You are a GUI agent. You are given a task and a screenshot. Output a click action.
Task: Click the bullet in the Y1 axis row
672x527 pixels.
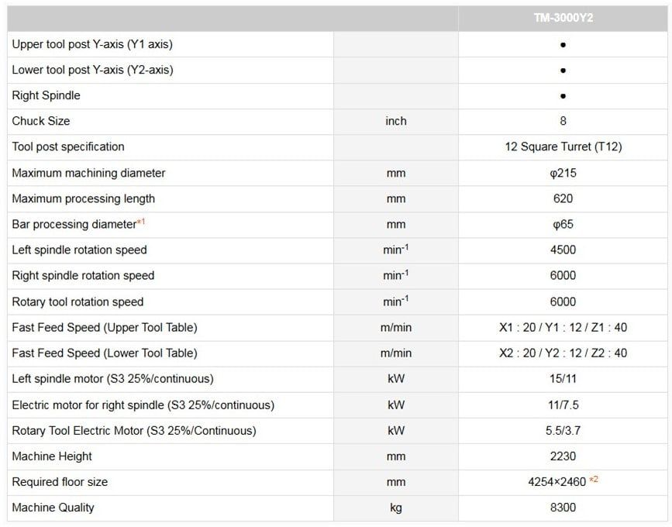click(x=563, y=45)
